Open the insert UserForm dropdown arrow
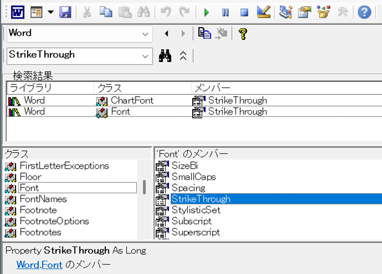The width and height of the screenshot is (382, 274). (50, 12)
